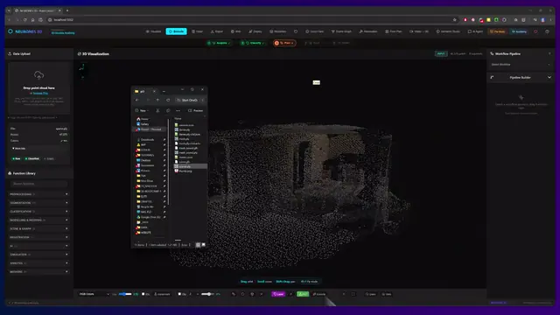This screenshot has width=560, height=315.
Task: Click the Console button in bottom toolbar
Action: tap(319, 294)
